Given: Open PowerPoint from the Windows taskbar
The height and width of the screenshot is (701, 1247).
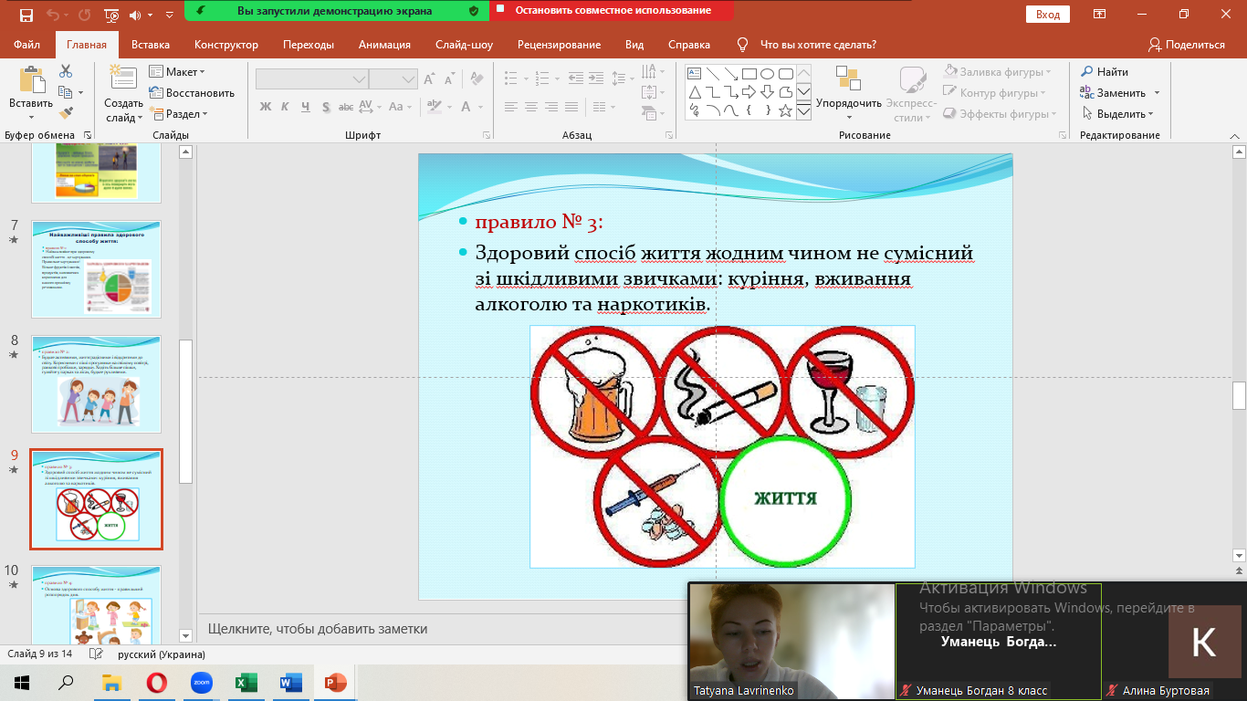Looking at the screenshot, I should click(337, 682).
